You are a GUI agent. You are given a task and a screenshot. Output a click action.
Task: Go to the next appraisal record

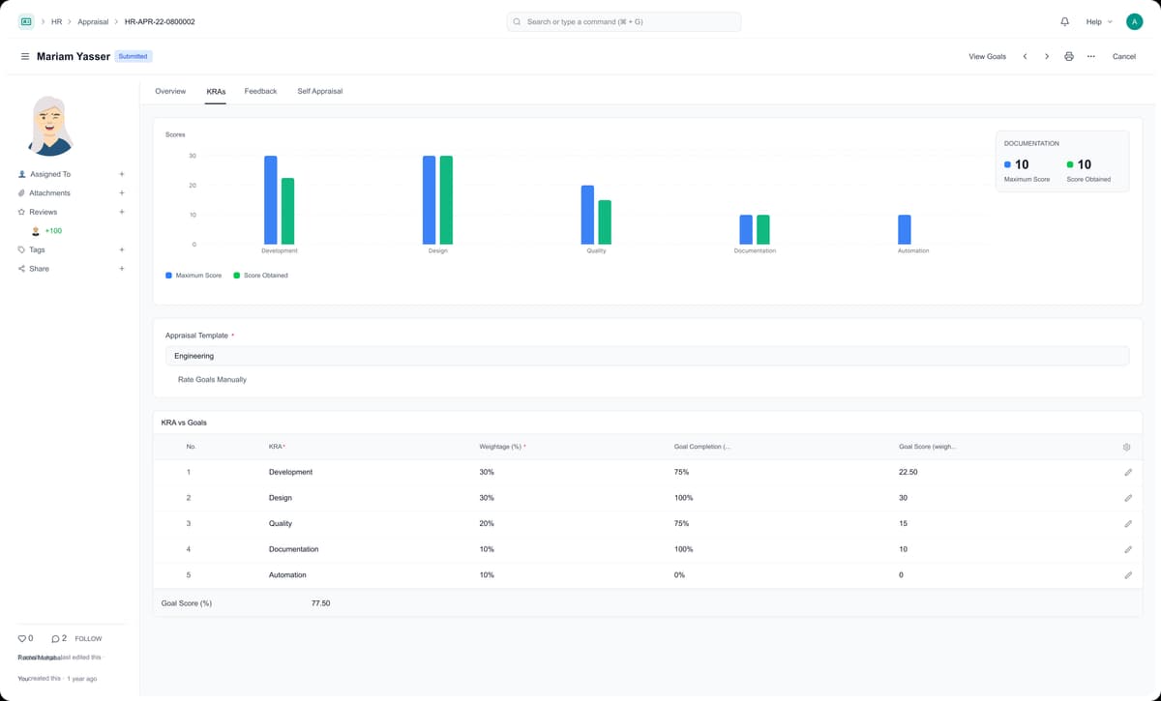(x=1047, y=56)
